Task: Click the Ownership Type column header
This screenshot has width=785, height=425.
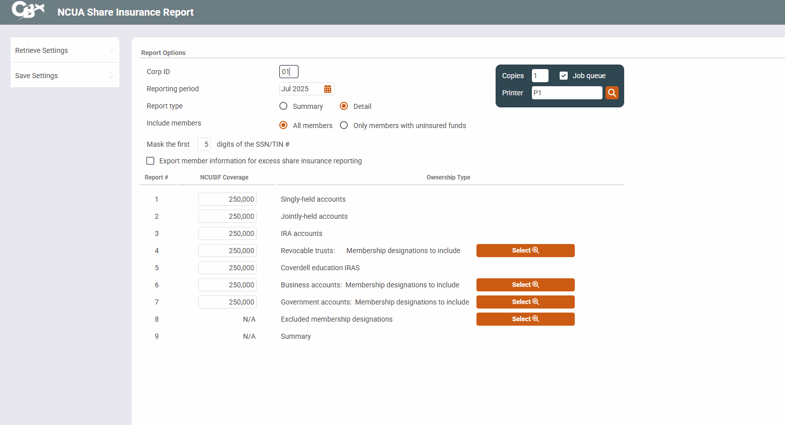Action: coord(448,177)
